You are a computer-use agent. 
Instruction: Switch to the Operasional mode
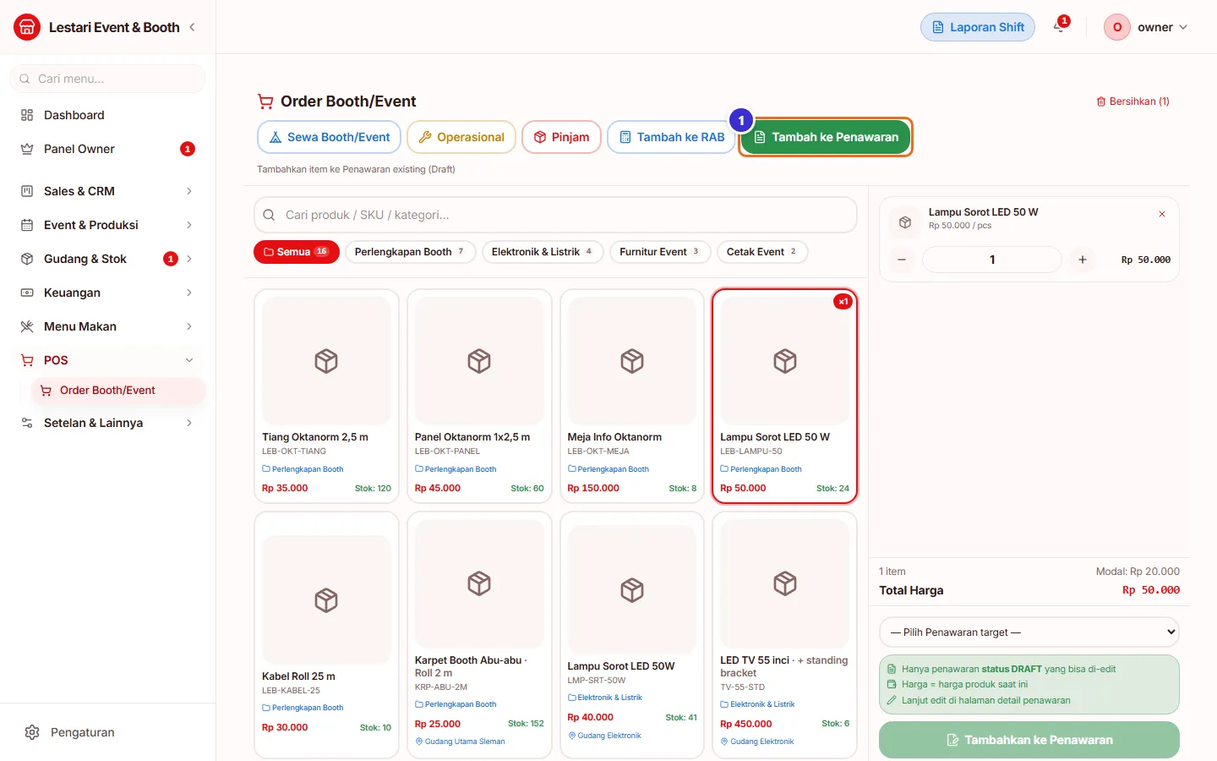(461, 137)
